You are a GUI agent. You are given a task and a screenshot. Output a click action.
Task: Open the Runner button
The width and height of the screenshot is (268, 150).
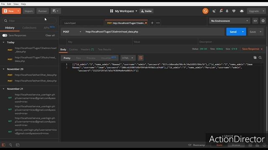click(x=43, y=11)
